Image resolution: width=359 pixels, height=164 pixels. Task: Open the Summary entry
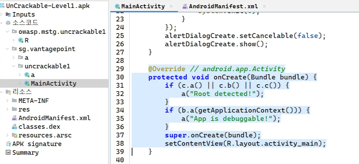pyautogui.click(x=26, y=153)
